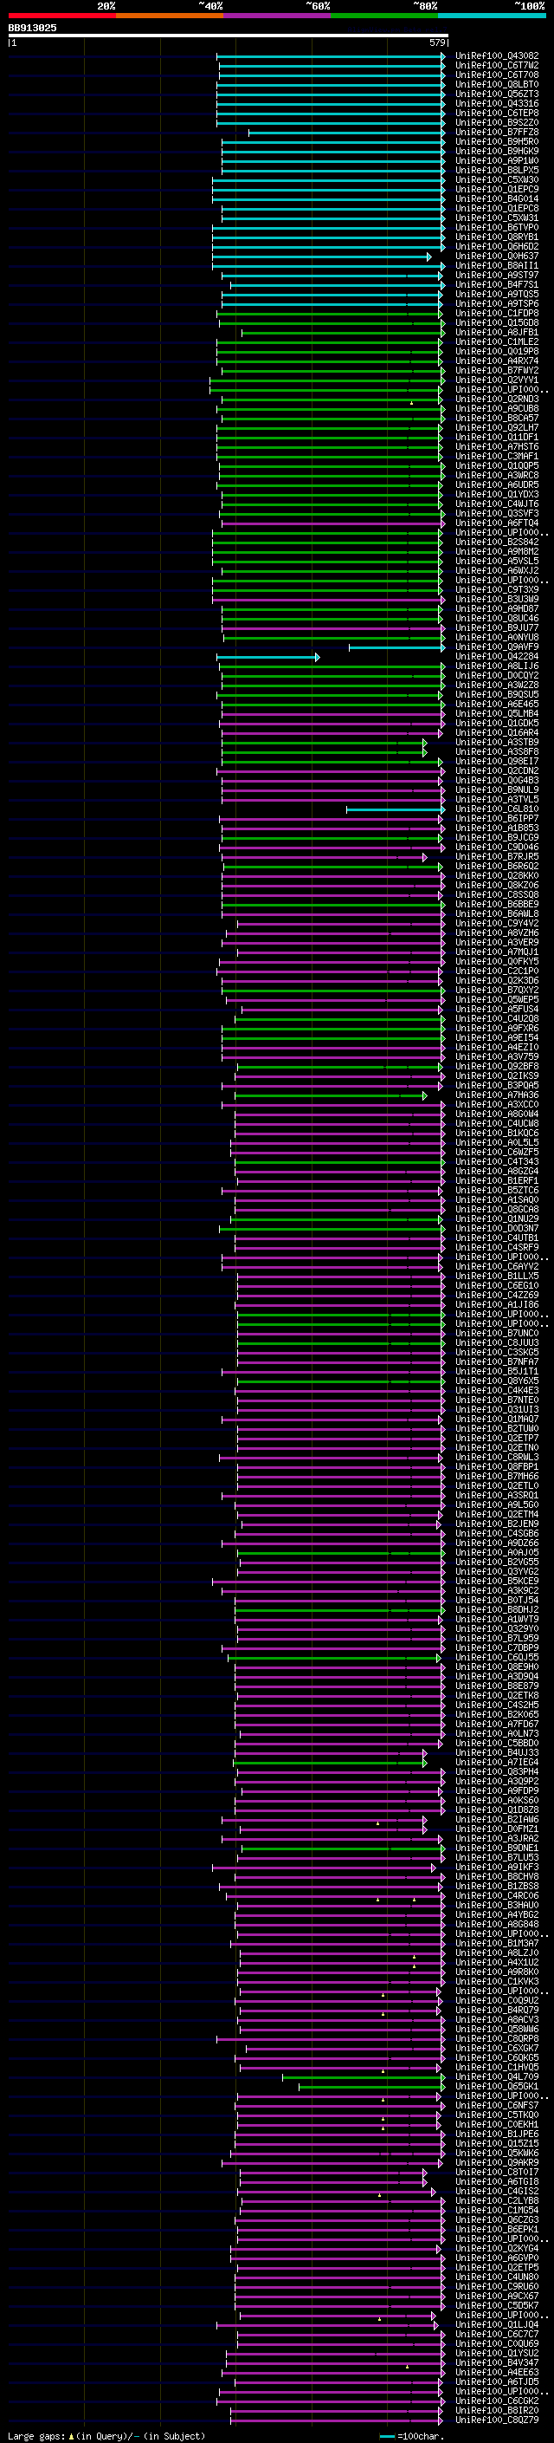The height and width of the screenshot is (2443, 554).
Task: Select hit label UniRef100_Q8Y6X5
Action: (x=497, y=1381)
